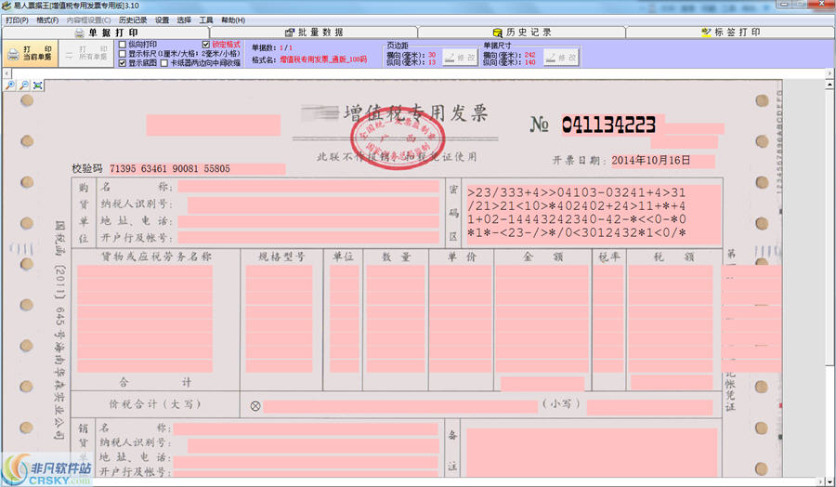Enable the 卡纸器两边向中间收缩 checkbox
This screenshot has height=487, width=836.
click(x=164, y=63)
